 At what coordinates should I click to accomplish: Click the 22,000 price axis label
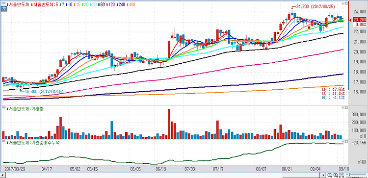tap(360, 32)
